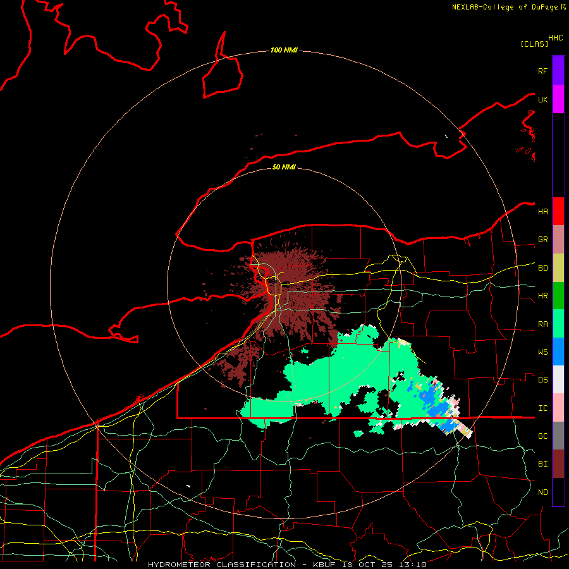569x569 pixels.
Task: Click the "RA" legend label
Action: 542,324
